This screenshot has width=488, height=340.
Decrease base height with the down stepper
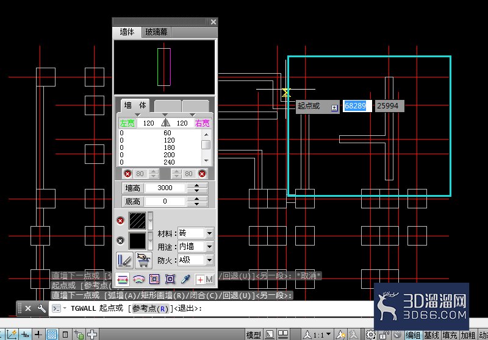(196, 204)
